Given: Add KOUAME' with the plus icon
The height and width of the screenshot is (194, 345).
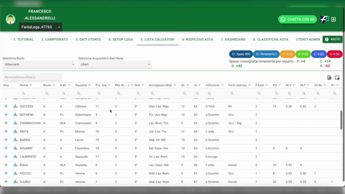Looking at the screenshot, I should pos(6,148).
